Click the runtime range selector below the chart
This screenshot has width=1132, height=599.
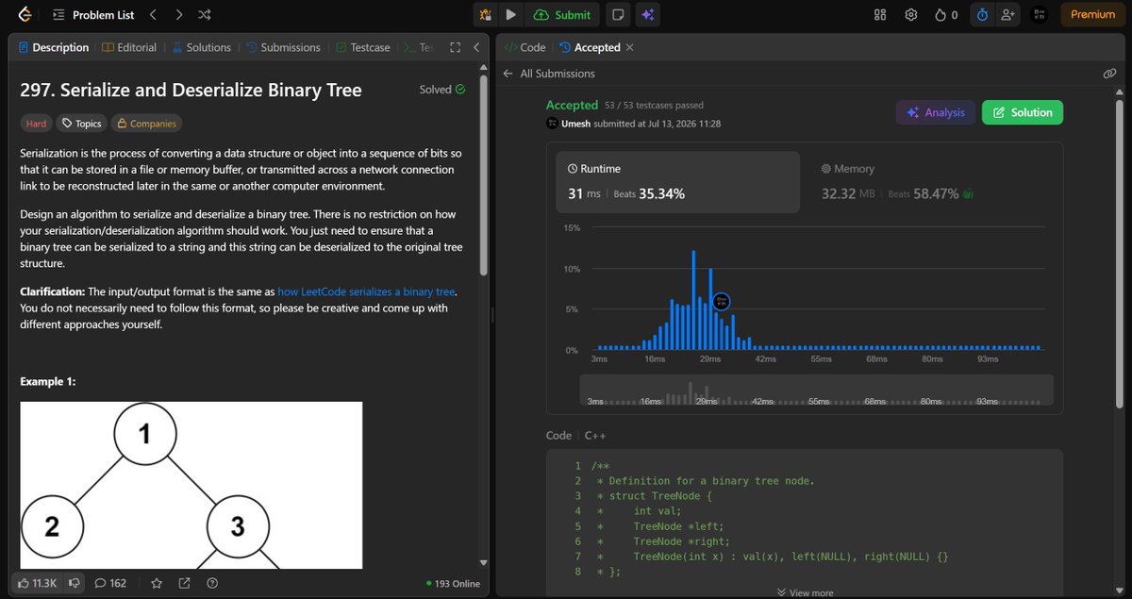click(816, 391)
